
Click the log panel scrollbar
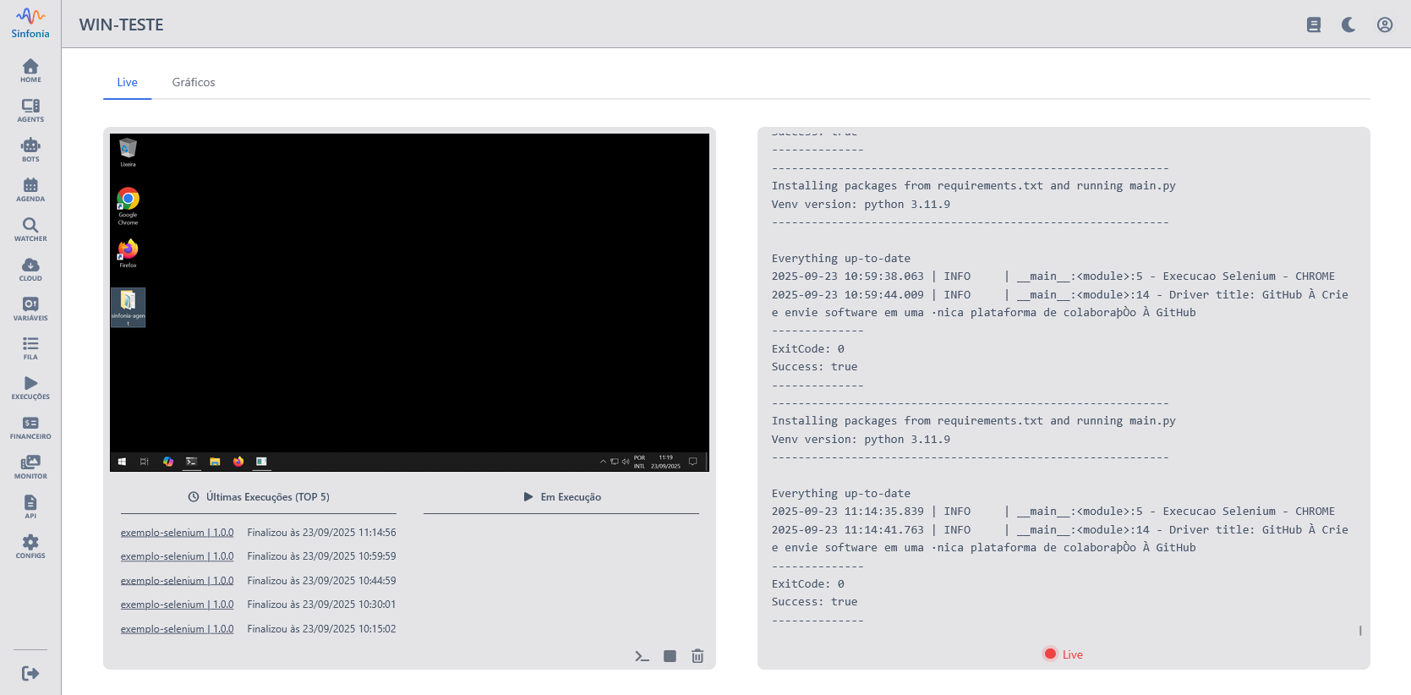[1359, 630]
